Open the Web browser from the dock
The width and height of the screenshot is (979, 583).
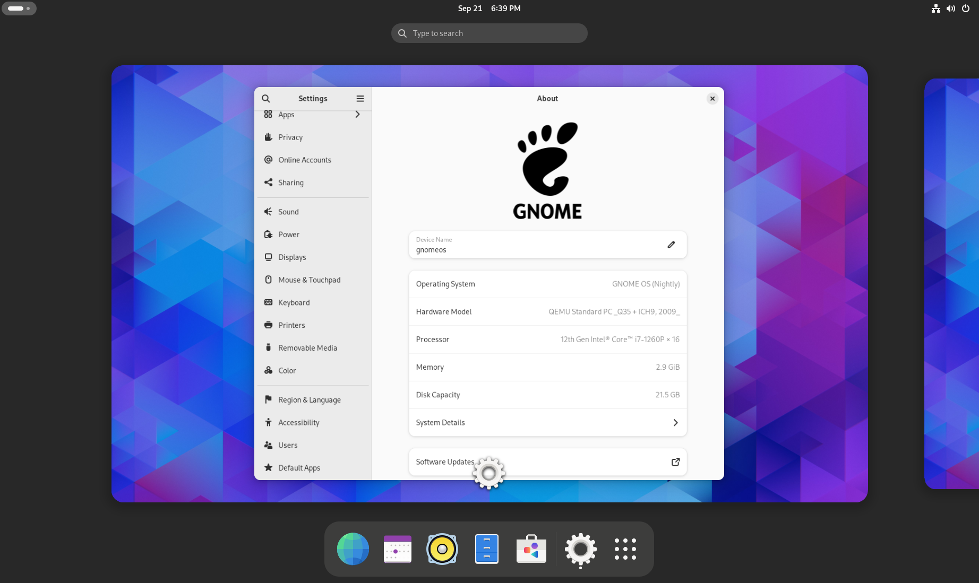(x=353, y=549)
